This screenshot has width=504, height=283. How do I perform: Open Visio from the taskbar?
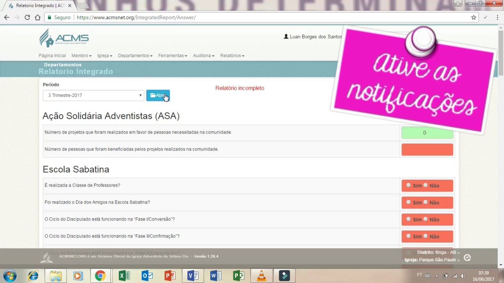193,276
